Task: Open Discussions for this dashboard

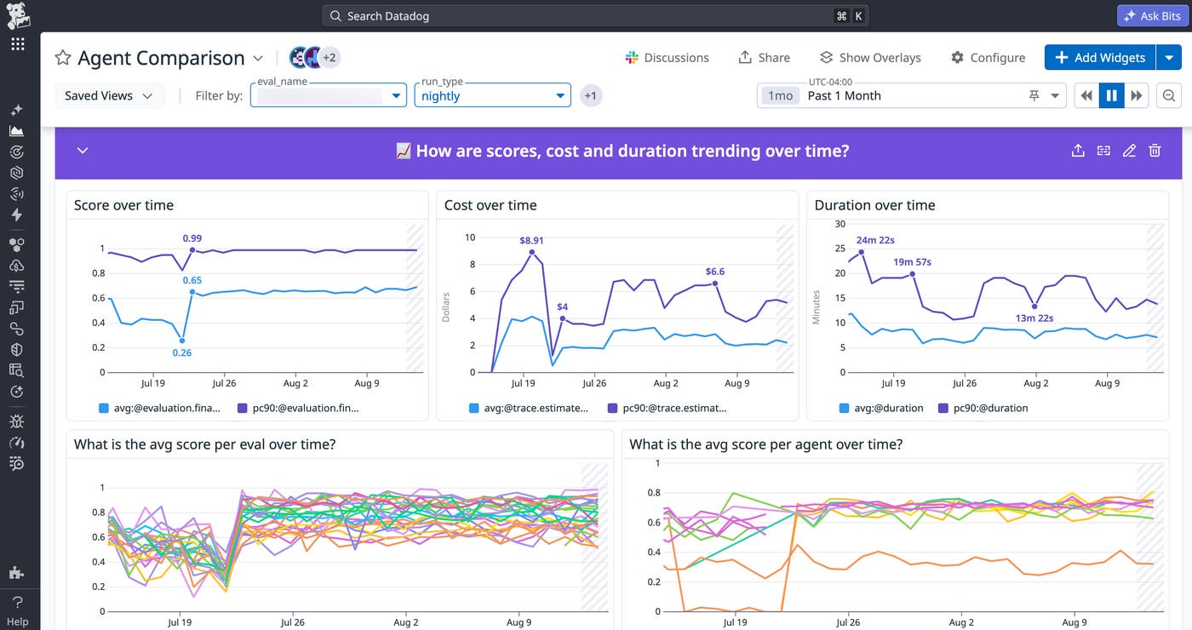Action: coord(668,57)
